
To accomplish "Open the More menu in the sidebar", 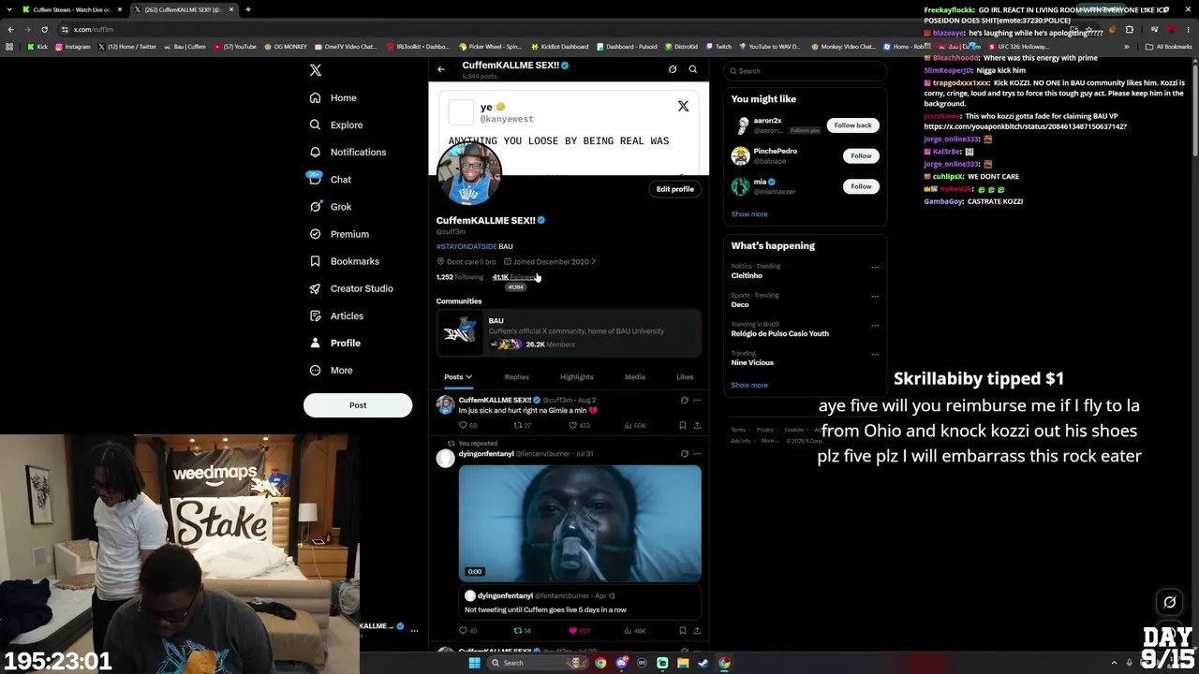I will [331, 370].
